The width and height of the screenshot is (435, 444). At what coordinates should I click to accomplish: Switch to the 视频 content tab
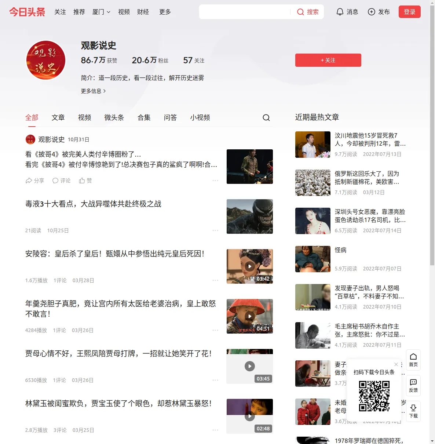(x=85, y=117)
